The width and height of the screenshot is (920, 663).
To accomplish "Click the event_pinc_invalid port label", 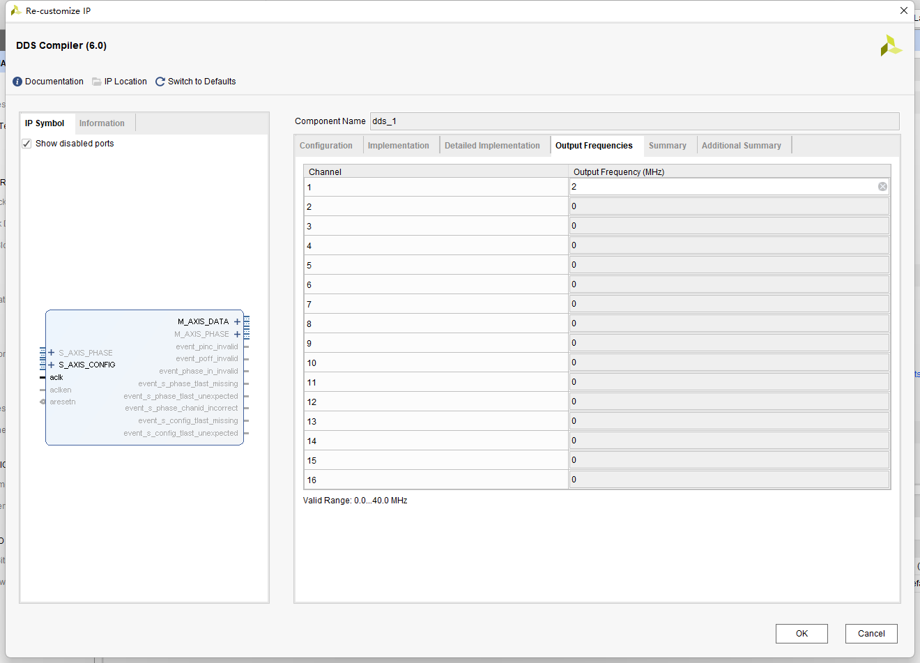I will [x=207, y=346].
